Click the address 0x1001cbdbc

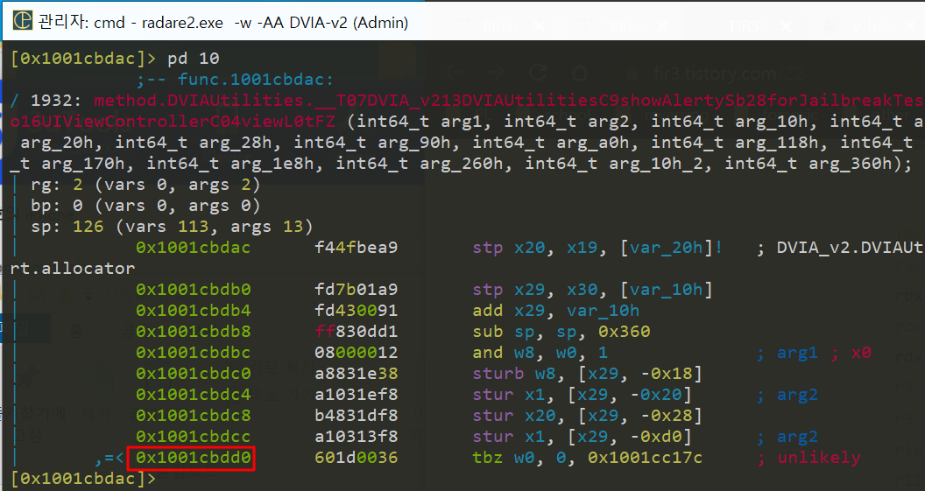pos(194,353)
